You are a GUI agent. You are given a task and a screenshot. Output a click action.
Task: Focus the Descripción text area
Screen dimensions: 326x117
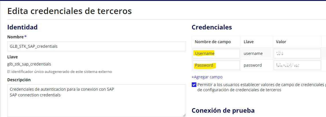[97, 101]
